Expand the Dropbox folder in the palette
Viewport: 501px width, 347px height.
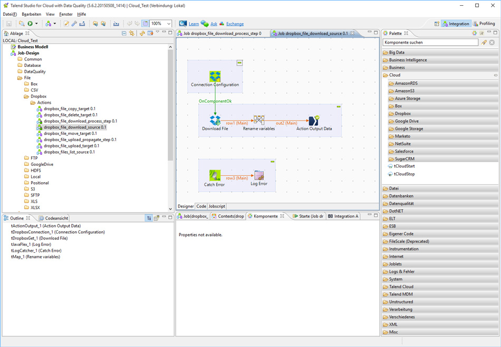tap(443, 114)
